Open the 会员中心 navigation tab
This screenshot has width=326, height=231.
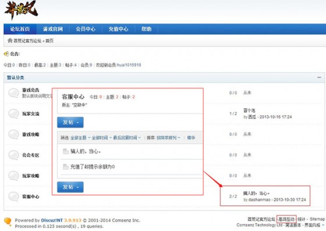(86, 29)
